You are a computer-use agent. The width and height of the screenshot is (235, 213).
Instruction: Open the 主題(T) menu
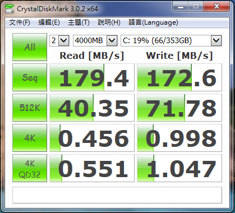tap(79, 22)
